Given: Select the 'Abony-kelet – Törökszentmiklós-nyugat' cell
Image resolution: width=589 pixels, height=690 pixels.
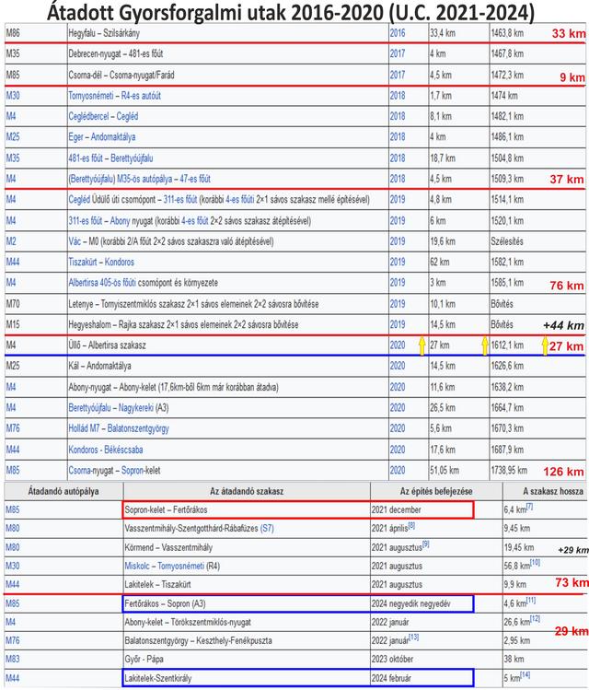Looking at the screenshot, I should (247, 622).
